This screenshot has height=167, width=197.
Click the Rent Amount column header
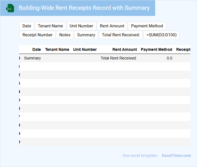point(125,49)
